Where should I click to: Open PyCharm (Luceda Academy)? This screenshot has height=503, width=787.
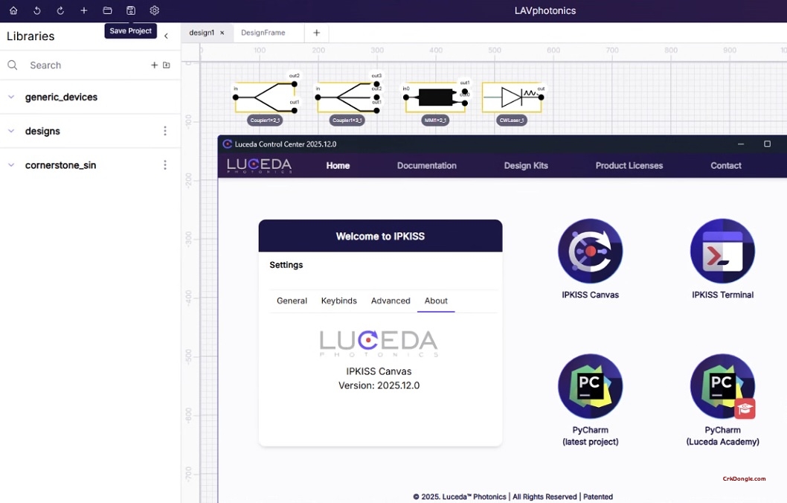[x=722, y=385]
